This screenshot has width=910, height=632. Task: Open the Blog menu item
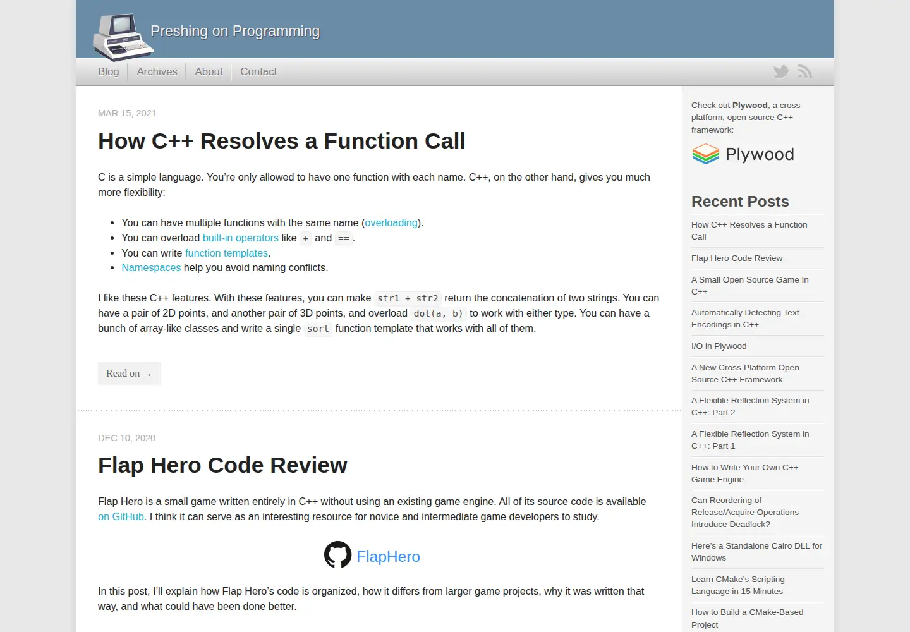[x=109, y=71]
